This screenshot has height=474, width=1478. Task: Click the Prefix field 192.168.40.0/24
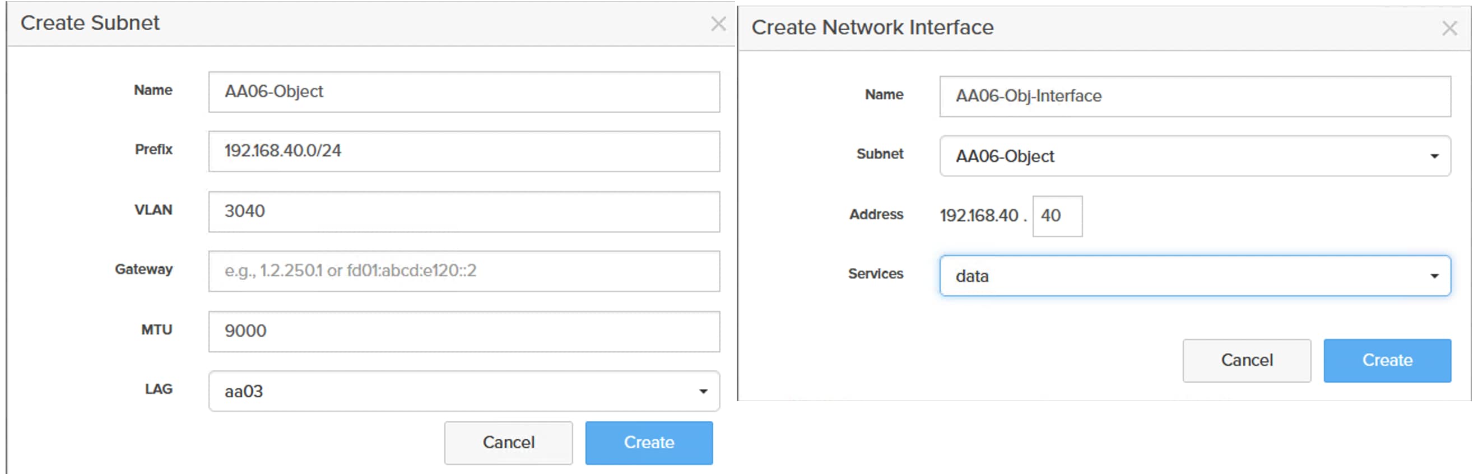pyautogui.click(x=463, y=151)
